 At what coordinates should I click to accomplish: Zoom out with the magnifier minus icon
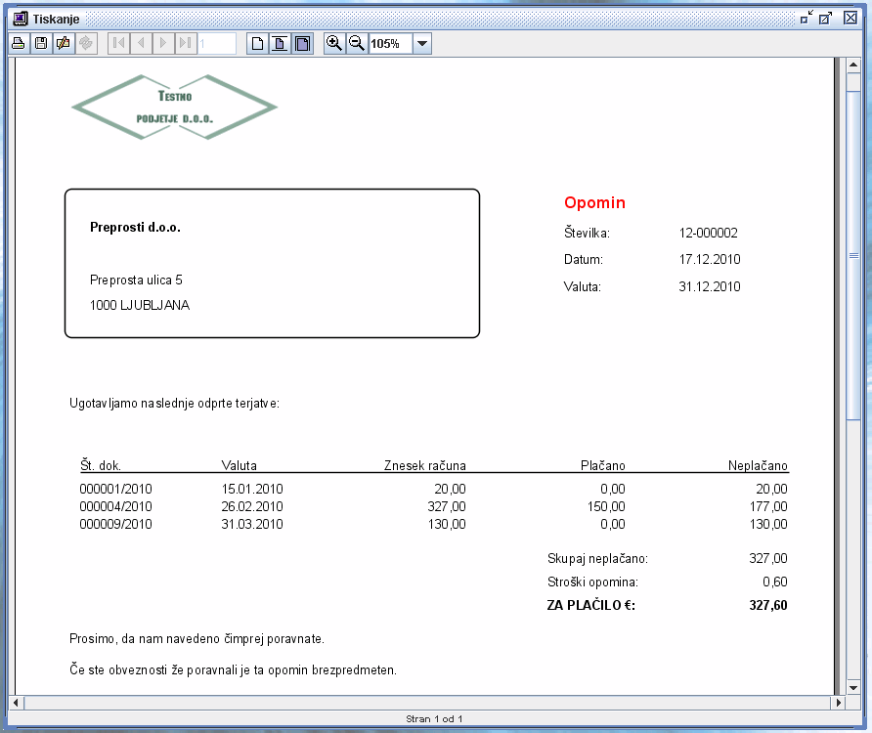click(x=357, y=44)
